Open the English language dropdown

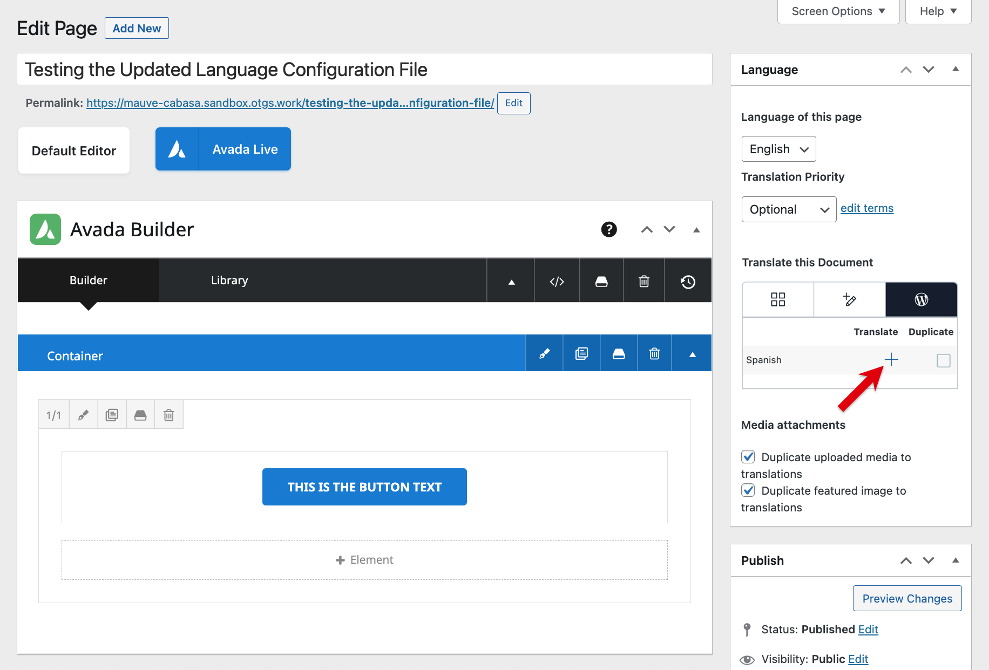pyautogui.click(x=778, y=149)
